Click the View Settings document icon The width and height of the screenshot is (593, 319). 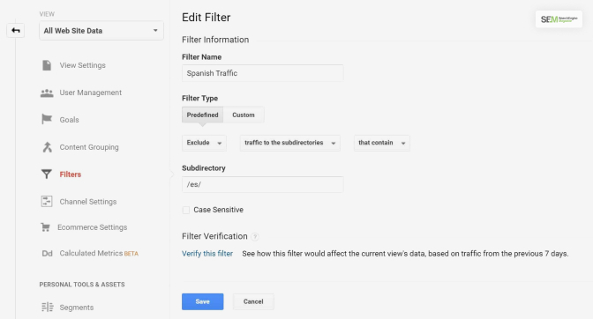(x=47, y=65)
